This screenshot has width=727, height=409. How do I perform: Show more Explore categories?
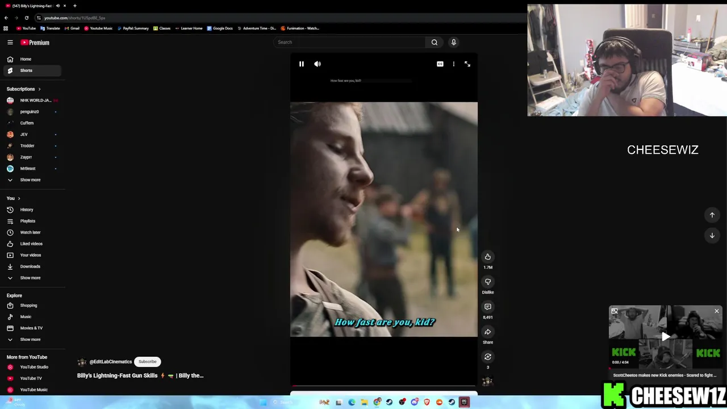coord(32,340)
